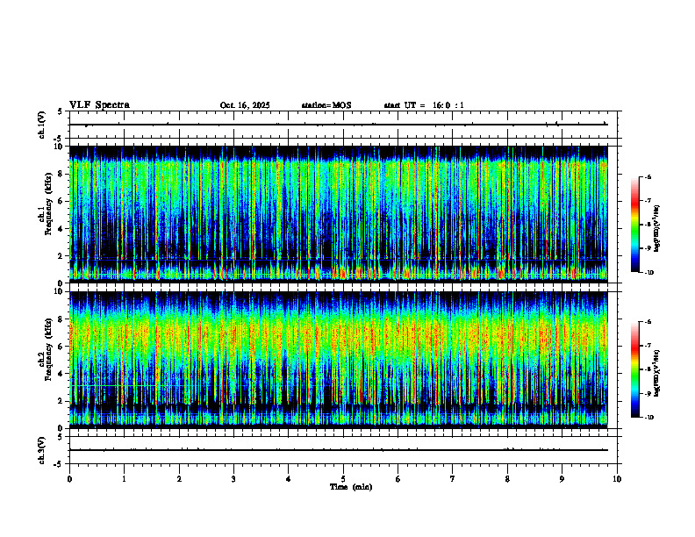Click time axis tick label '5'
The image size is (695, 537).
(343, 479)
